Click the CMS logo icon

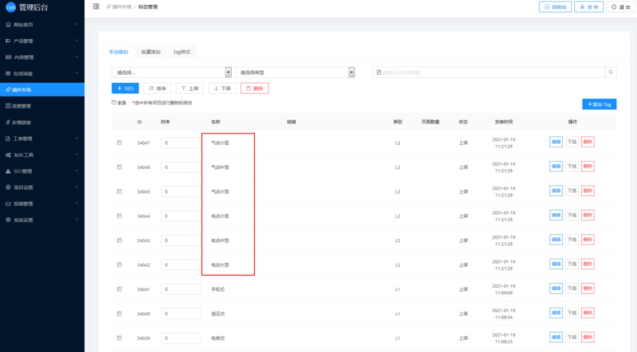coord(10,7)
